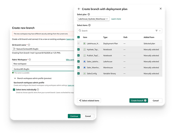Open the Lakehouse_Hydrate_Warehouse plan dropdown
Screen dimensions: 175x136
pos(93,19)
